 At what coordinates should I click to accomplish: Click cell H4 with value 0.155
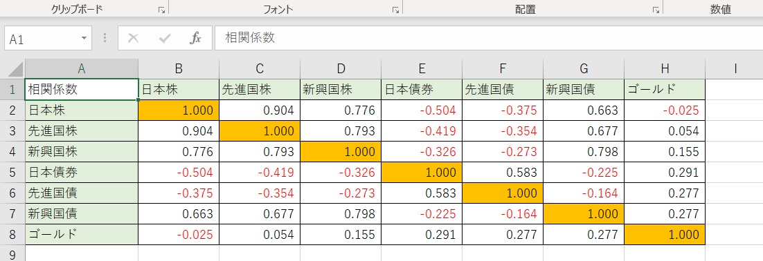point(665,152)
